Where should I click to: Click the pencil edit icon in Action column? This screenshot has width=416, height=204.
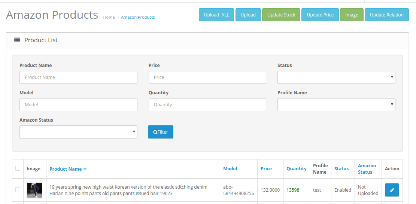(392, 190)
